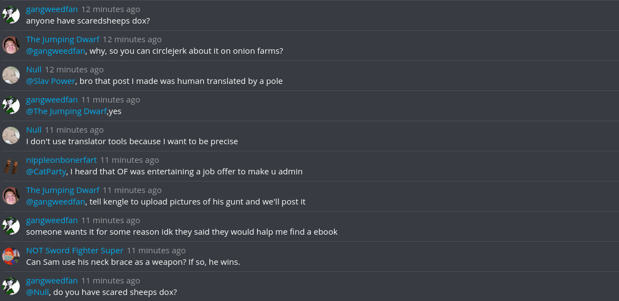Click gangweedfan's avatar beside the first message
The image size is (619, 301).
pos(11,15)
